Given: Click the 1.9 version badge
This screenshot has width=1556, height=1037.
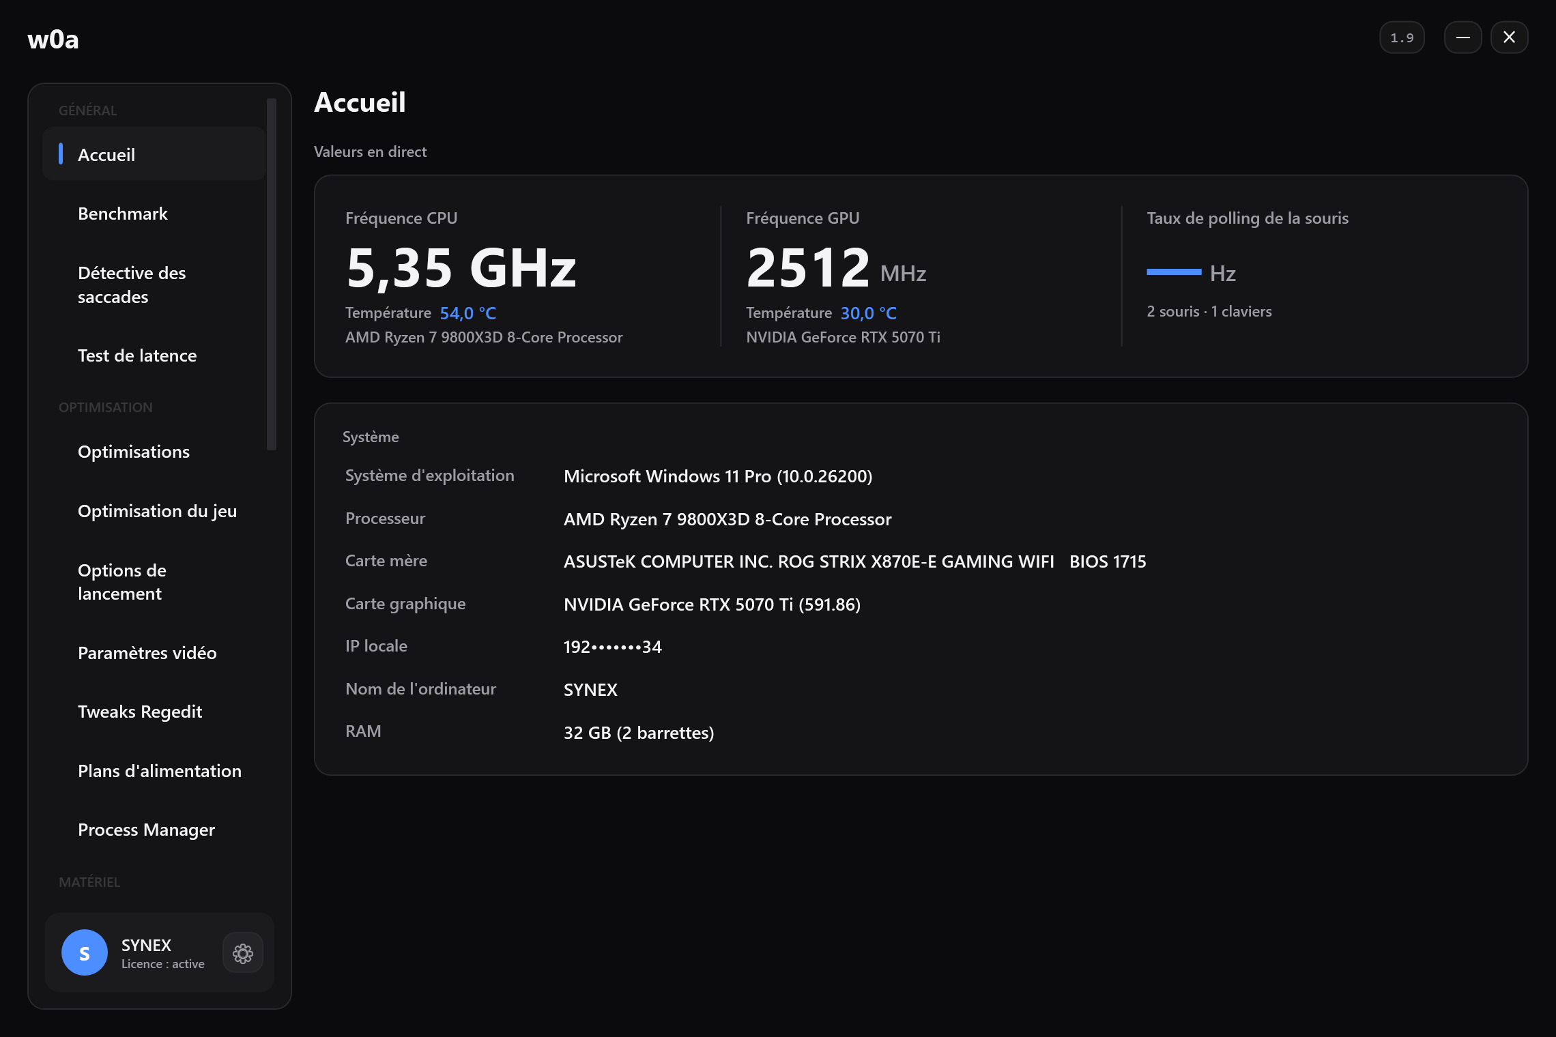Looking at the screenshot, I should (1402, 38).
